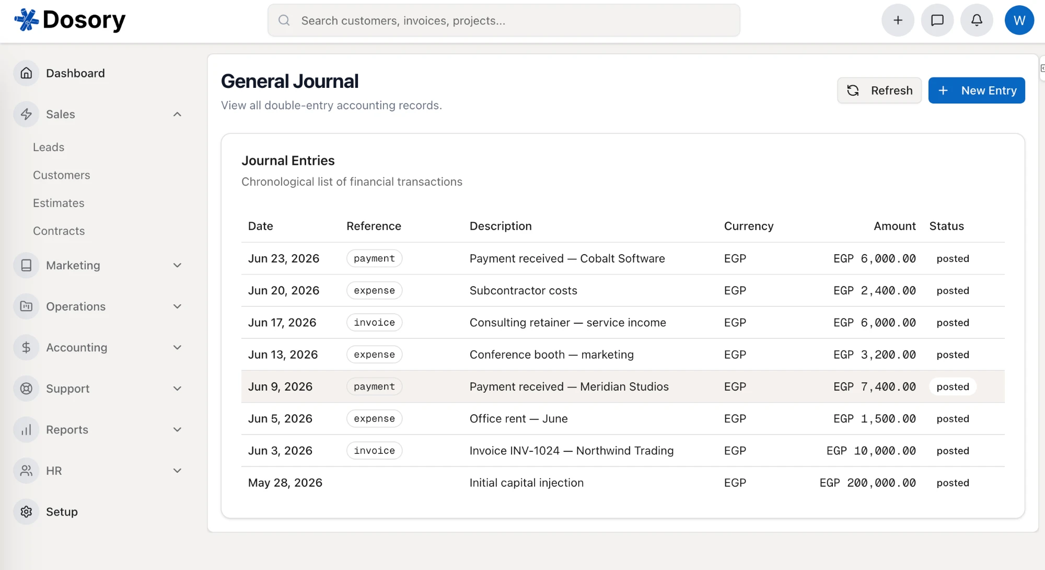Click the payment tag on Jun 23, 2026
Image resolution: width=1045 pixels, height=570 pixels.
[374, 258]
